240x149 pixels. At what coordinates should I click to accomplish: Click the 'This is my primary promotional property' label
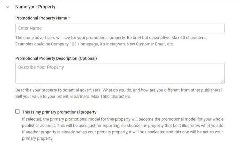[59, 112]
